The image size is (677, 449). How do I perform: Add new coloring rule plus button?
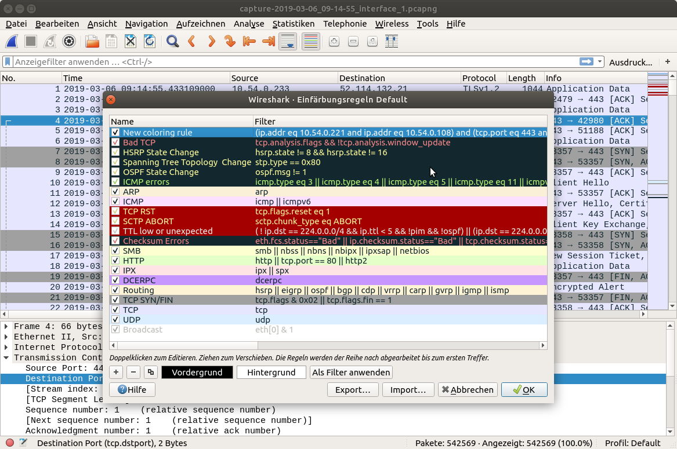tap(116, 372)
